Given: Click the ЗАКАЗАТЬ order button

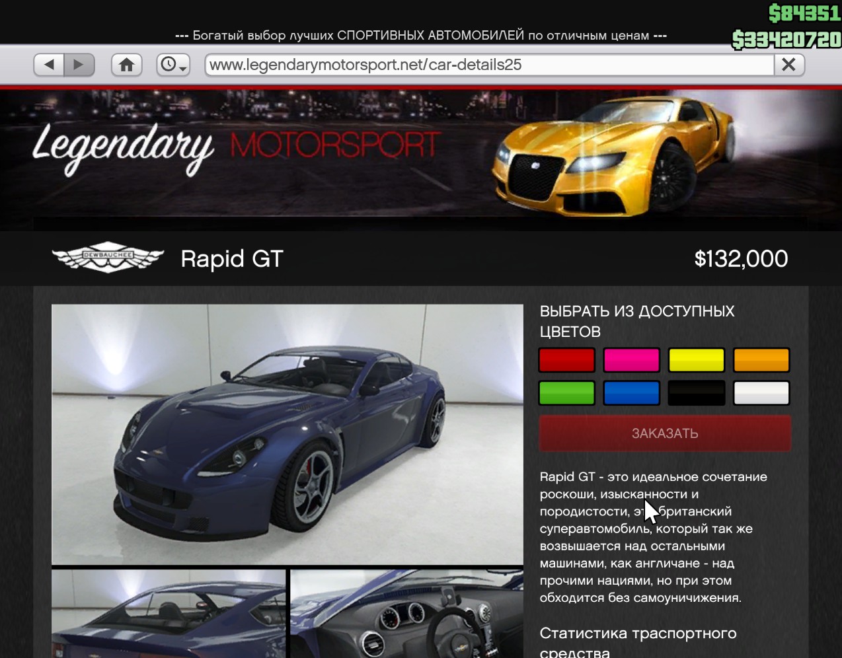Looking at the screenshot, I should click(665, 433).
